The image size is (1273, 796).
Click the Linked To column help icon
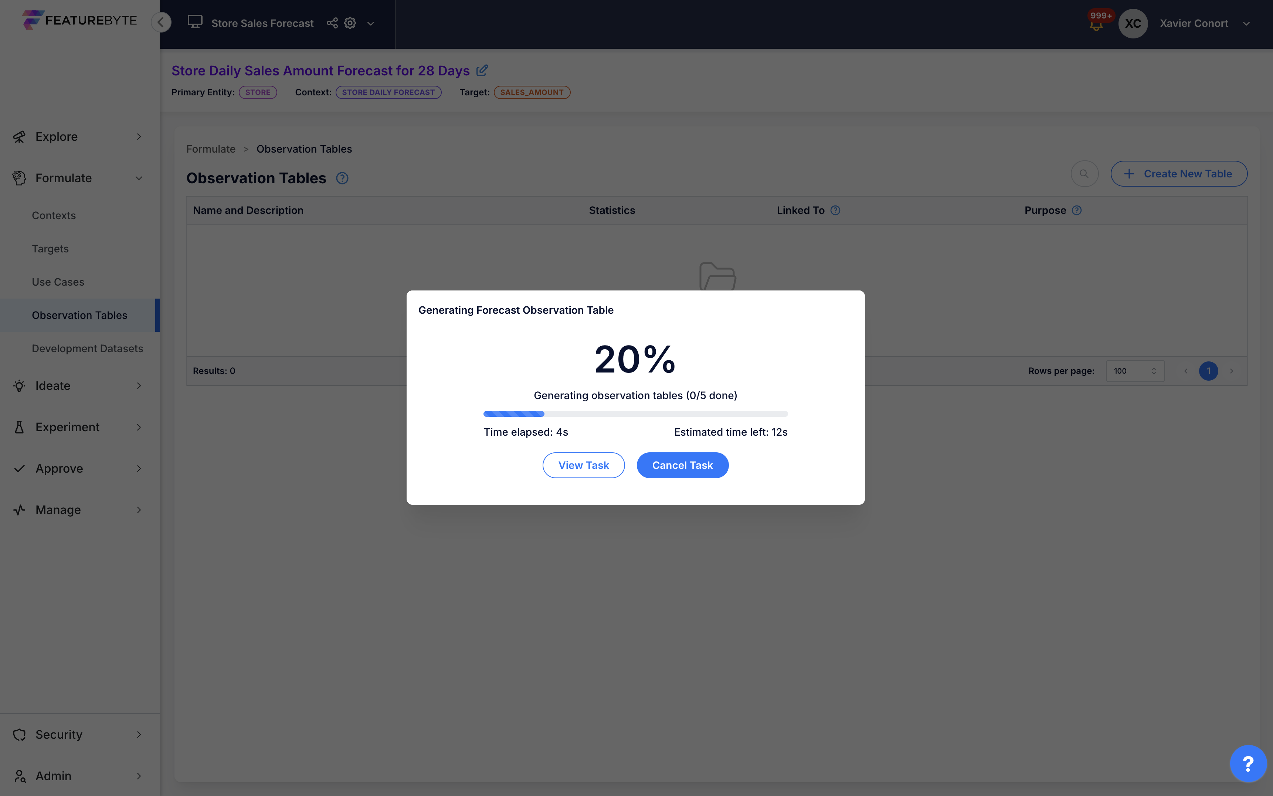pyautogui.click(x=835, y=210)
